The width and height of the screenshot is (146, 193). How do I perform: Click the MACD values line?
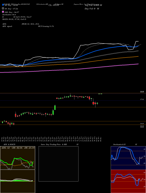(14, 19)
